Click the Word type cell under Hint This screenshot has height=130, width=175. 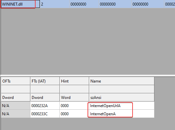tap(74, 97)
